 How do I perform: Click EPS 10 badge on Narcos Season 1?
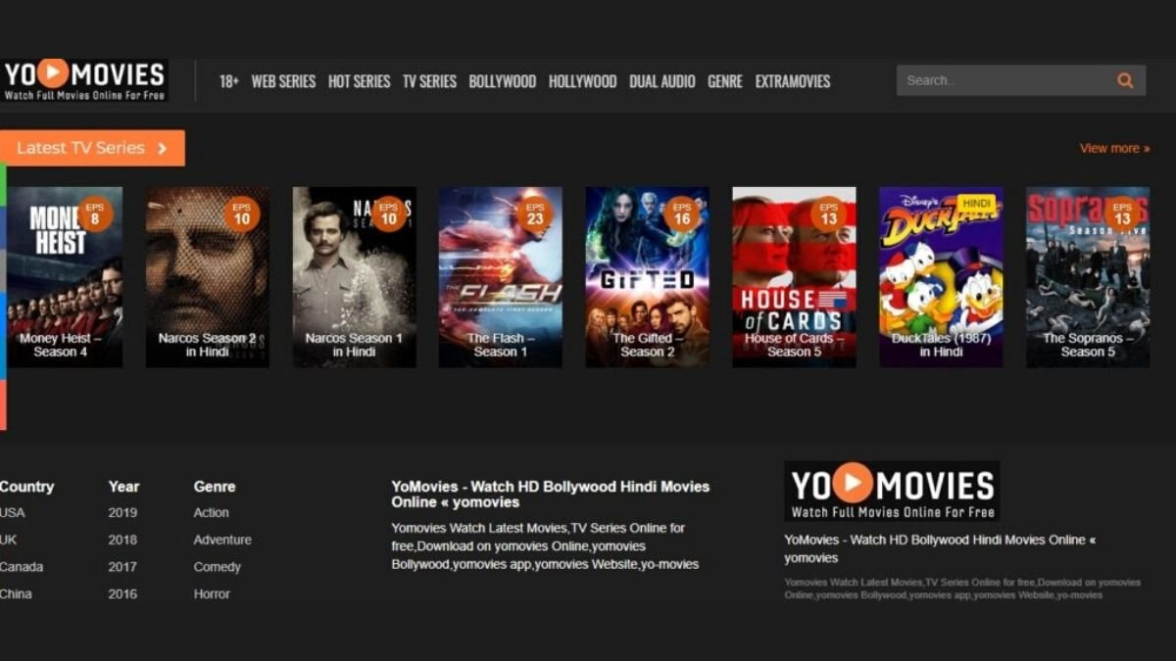click(x=388, y=213)
